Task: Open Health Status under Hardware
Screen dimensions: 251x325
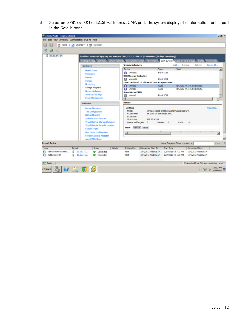Action: tap(91, 71)
